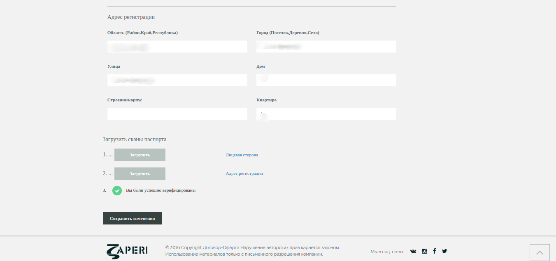Click the 'Адрес регистрации' section heading
Screen dimensions: 556x261
pyautogui.click(x=131, y=17)
